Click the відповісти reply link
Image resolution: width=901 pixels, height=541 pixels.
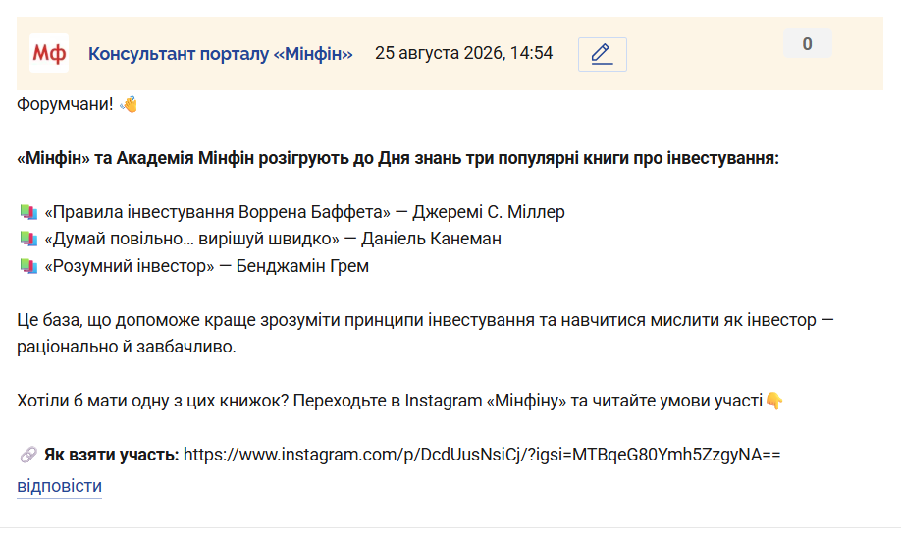pyautogui.click(x=59, y=486)
